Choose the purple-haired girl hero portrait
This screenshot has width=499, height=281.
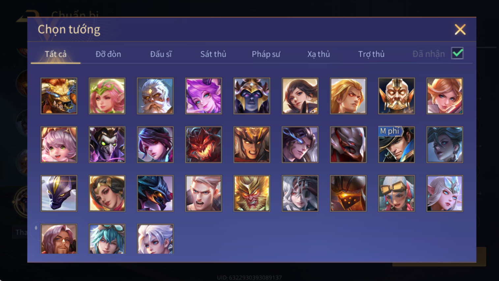(203, 96)
